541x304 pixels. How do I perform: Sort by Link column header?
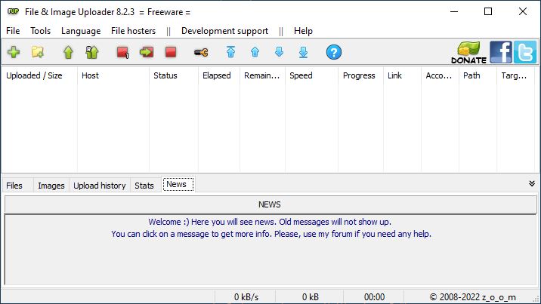pos(402,75)
